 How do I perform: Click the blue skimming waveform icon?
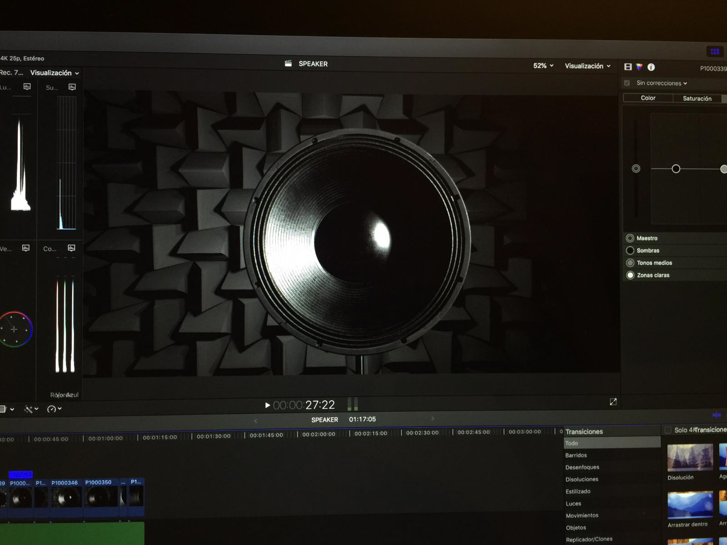[x=717, y=415]
